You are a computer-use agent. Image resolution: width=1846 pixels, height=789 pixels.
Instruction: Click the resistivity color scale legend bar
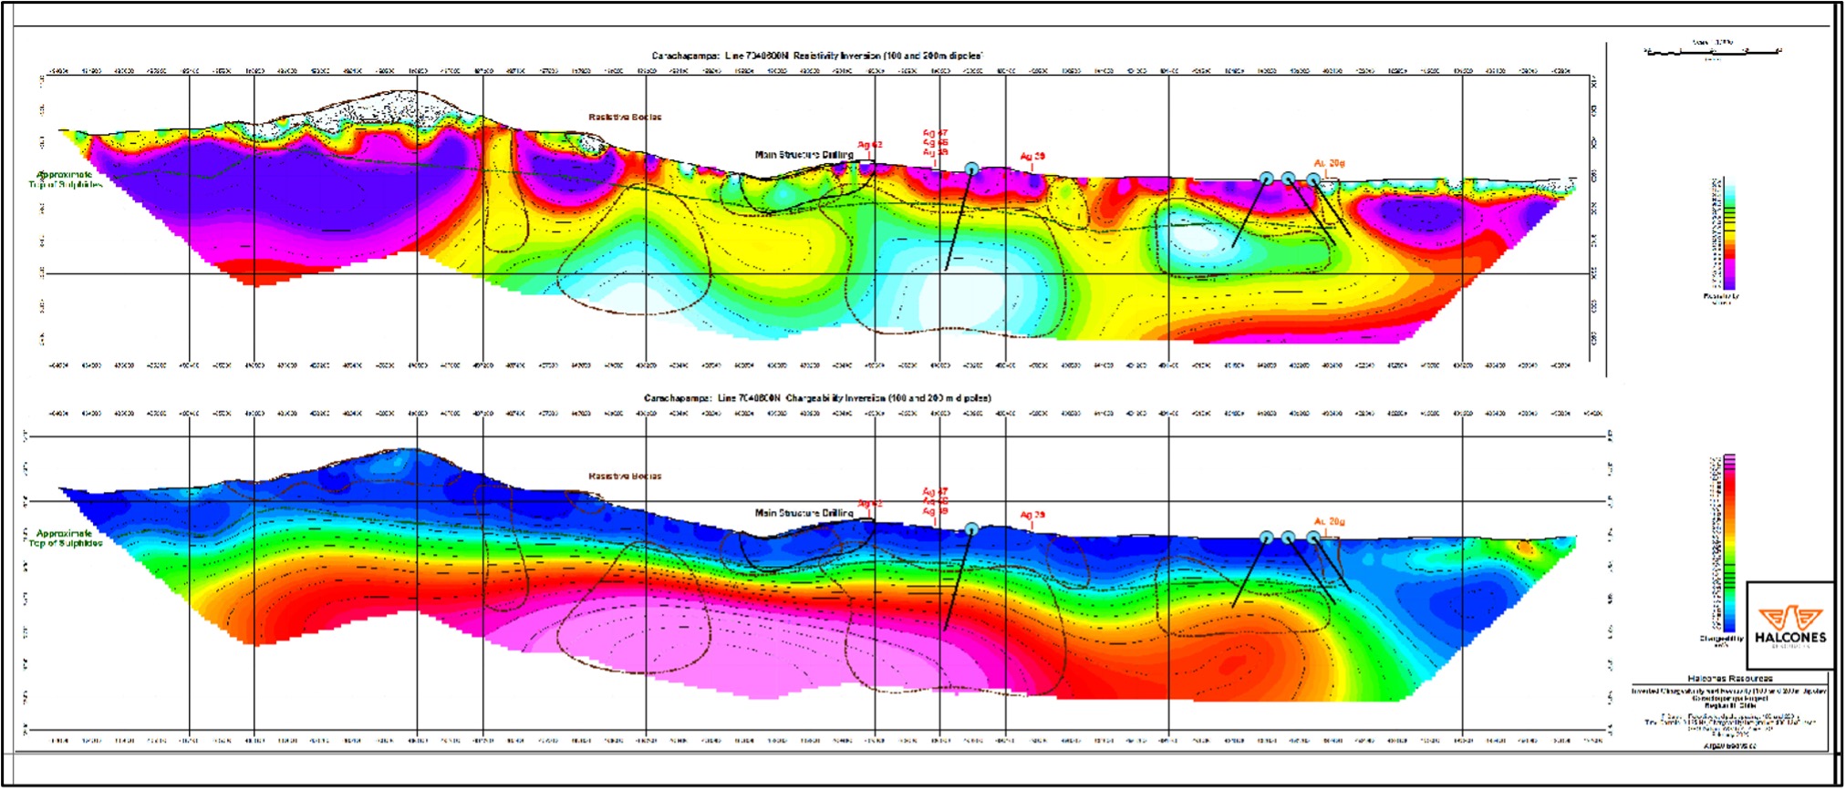coord(1728,234)
